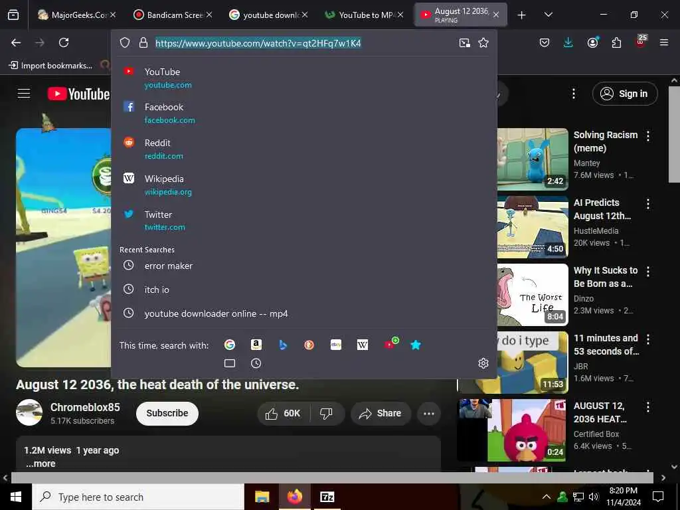Open search settings gear icon

coord(483,363)
